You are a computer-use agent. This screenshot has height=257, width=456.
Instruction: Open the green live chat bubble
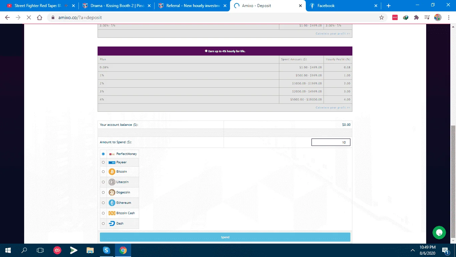pos(439,233)
